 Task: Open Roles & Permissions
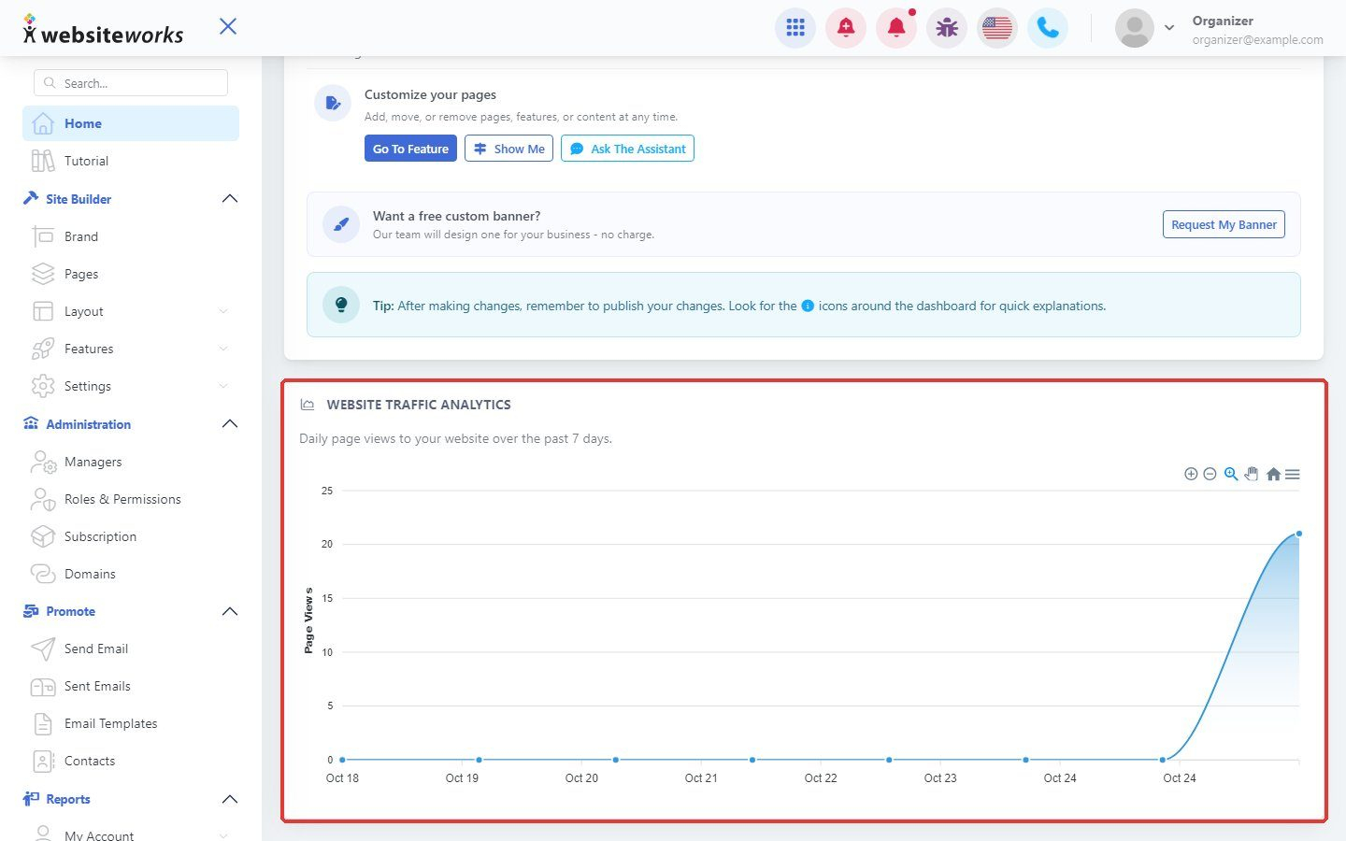[131, 499]
